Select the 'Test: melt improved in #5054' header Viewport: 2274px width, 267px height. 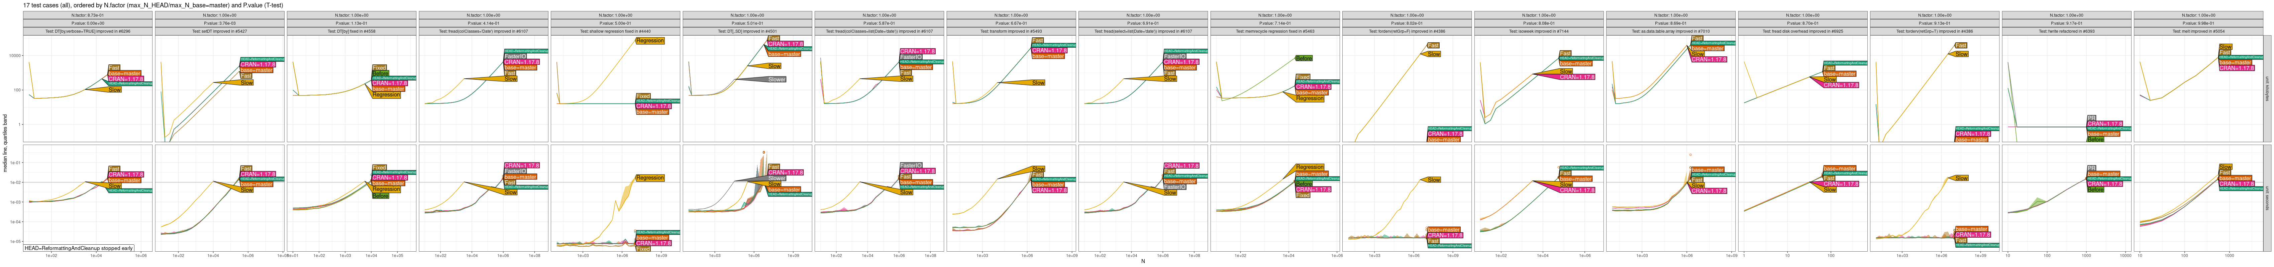click(2198, 31)
